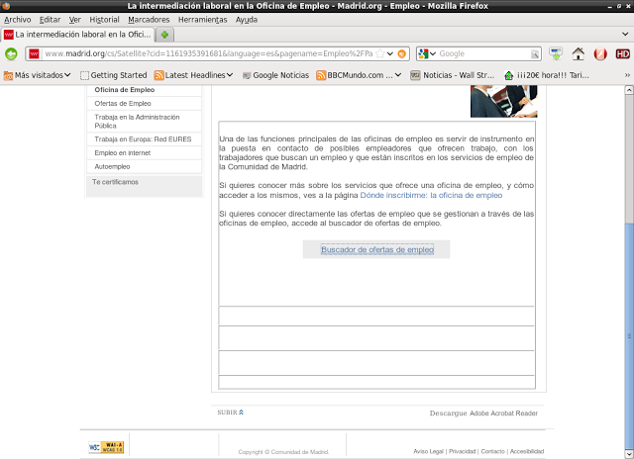Click SUBIR to scroll to top
The height and width of the screenshot is (459, 634).
point(230,413)
